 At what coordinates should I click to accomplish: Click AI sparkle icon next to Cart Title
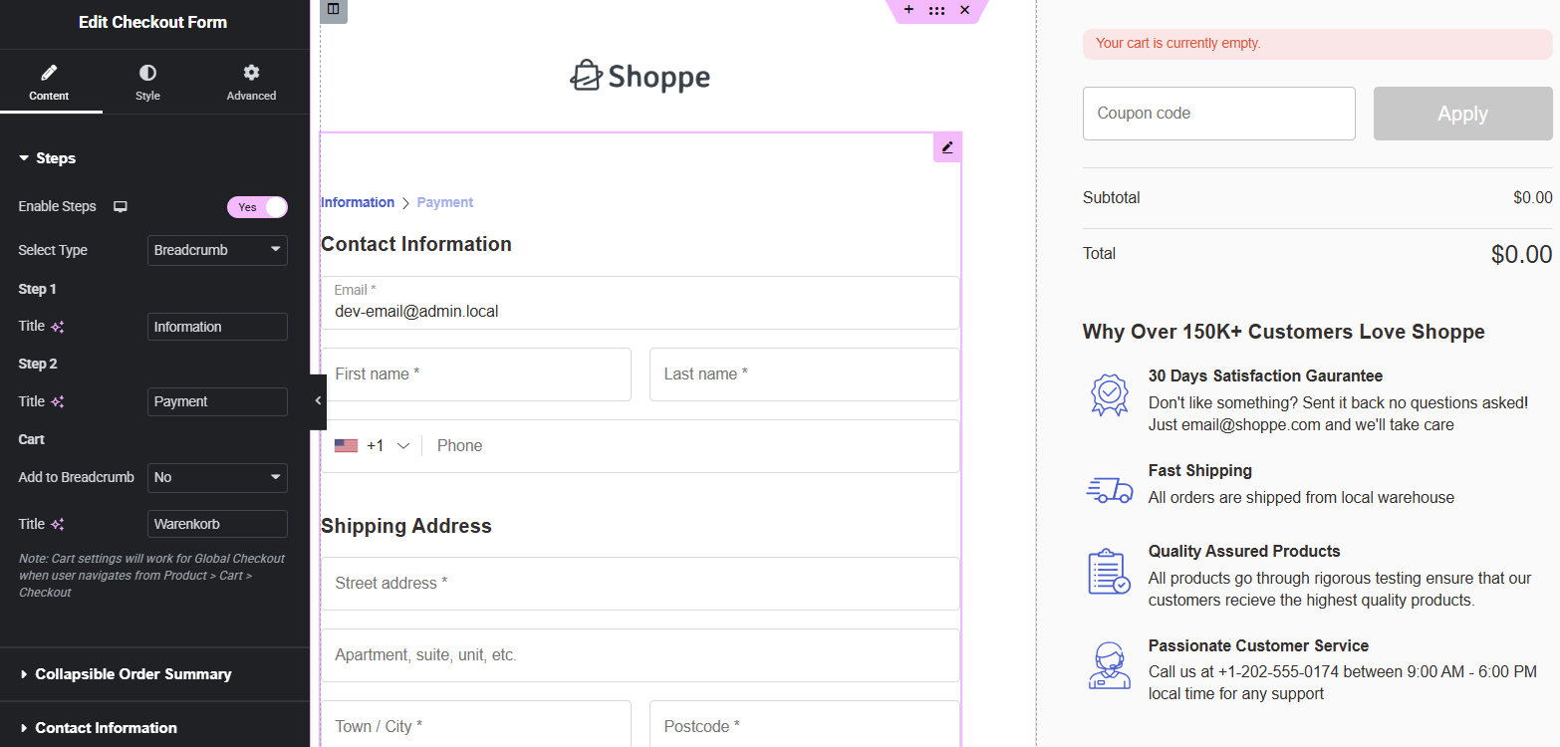[x=58, y=525]
